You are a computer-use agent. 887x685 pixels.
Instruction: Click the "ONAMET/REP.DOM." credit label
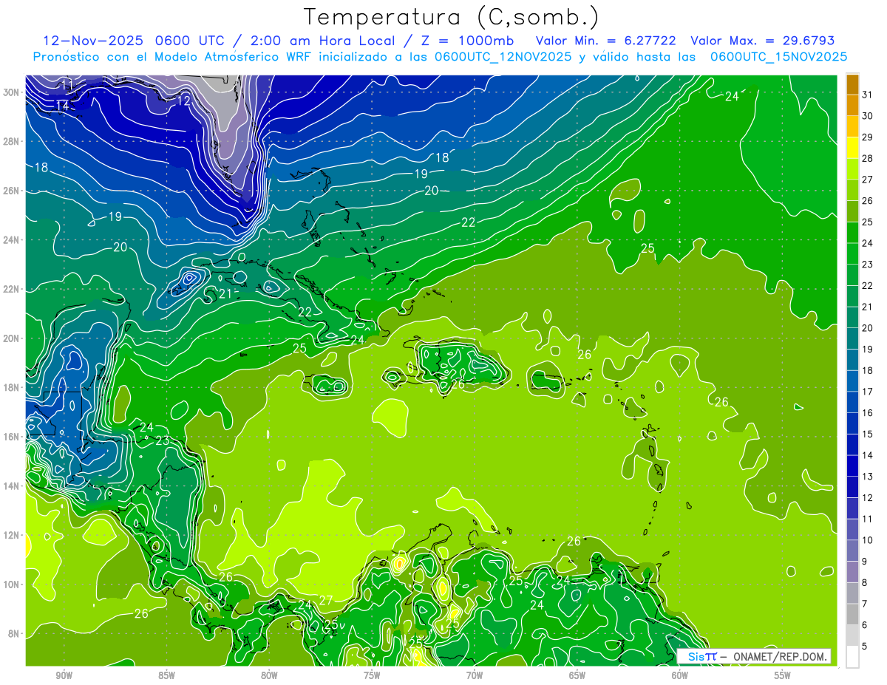pos(780,656)
